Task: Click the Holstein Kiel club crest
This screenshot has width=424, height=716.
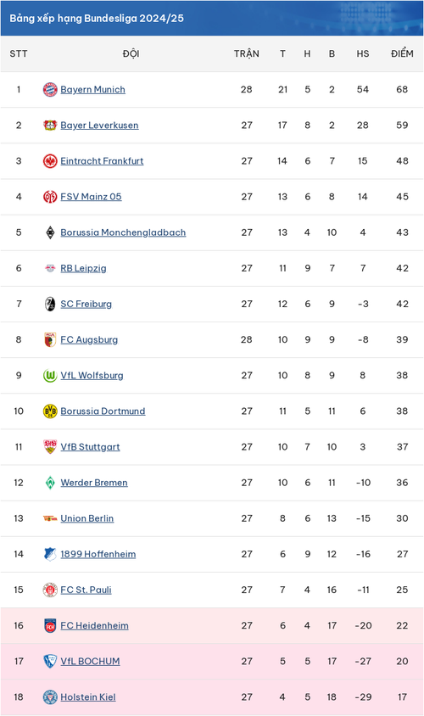Action: [x=50, y=696]
